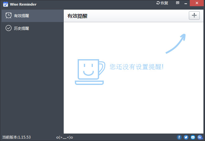205x141 pixels.
Task: Click the smiling coffee cup illustration
Action: pos(90,72)
